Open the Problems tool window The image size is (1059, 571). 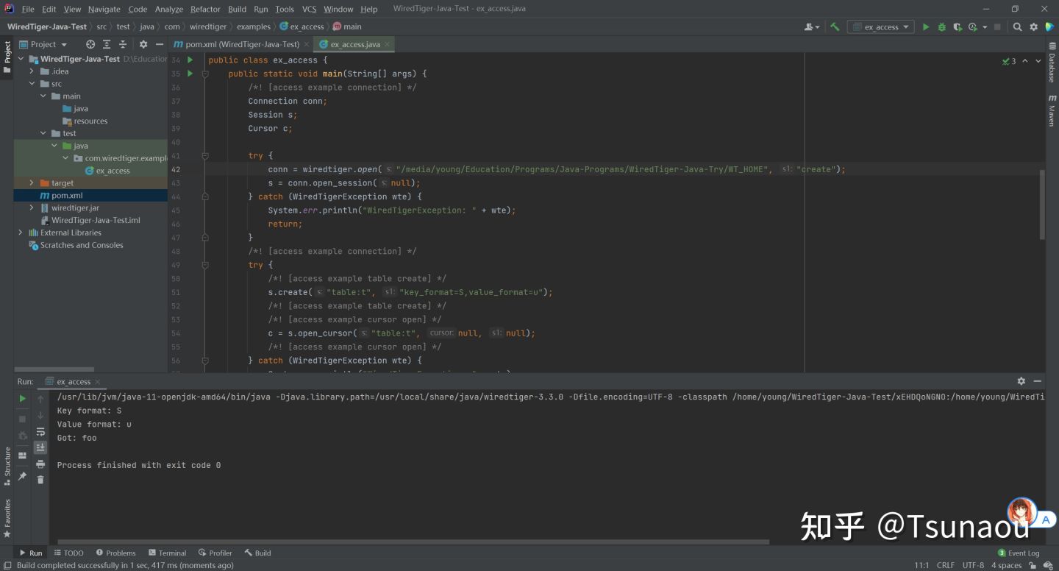pos(115,553)
